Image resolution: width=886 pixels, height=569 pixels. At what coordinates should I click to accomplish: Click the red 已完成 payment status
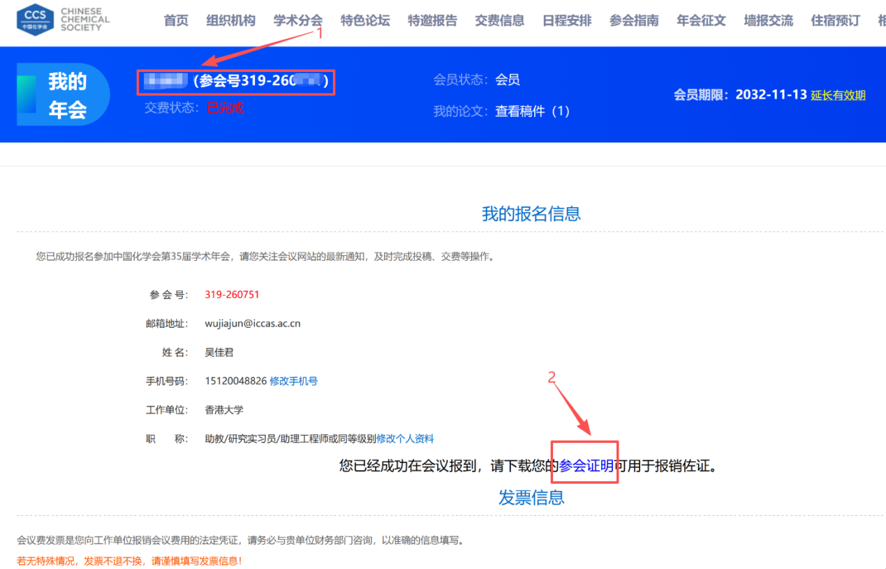click(225, 108)
